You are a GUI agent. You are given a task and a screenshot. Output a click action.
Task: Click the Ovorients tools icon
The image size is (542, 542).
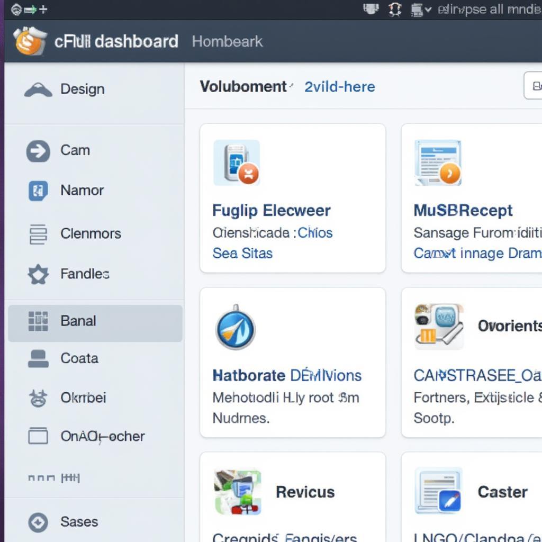coord(439,327)
